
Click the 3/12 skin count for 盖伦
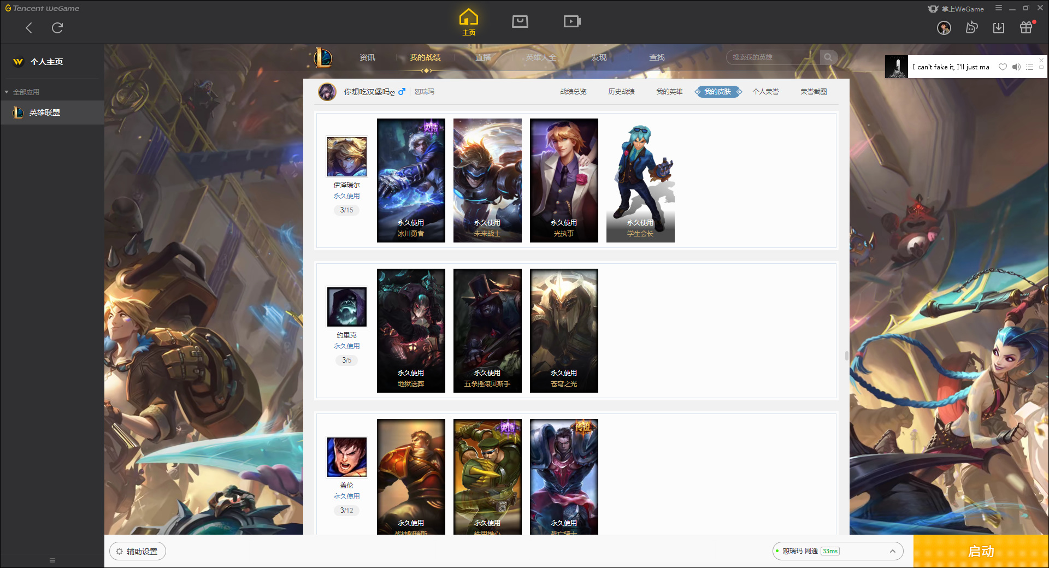(x=346, y=510)
